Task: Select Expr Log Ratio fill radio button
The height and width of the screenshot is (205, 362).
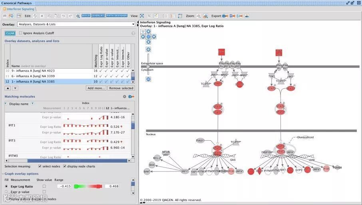Action: pos(6,186)
